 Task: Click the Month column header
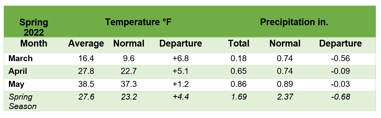pos(34,43)
